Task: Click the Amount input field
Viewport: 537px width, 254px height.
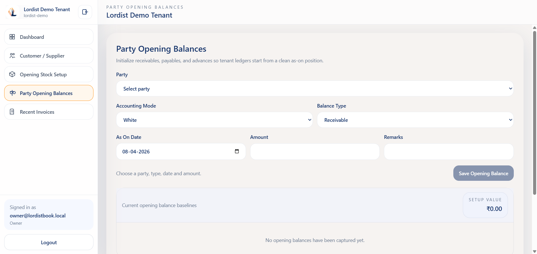Action: [x=315, y=151]
